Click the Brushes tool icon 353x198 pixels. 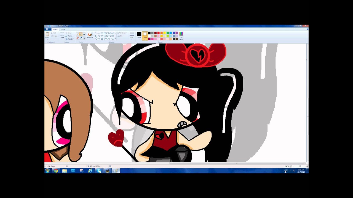pos(90,34)
